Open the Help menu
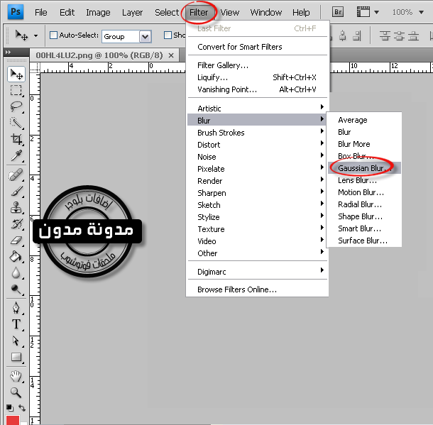 (301, 13)
